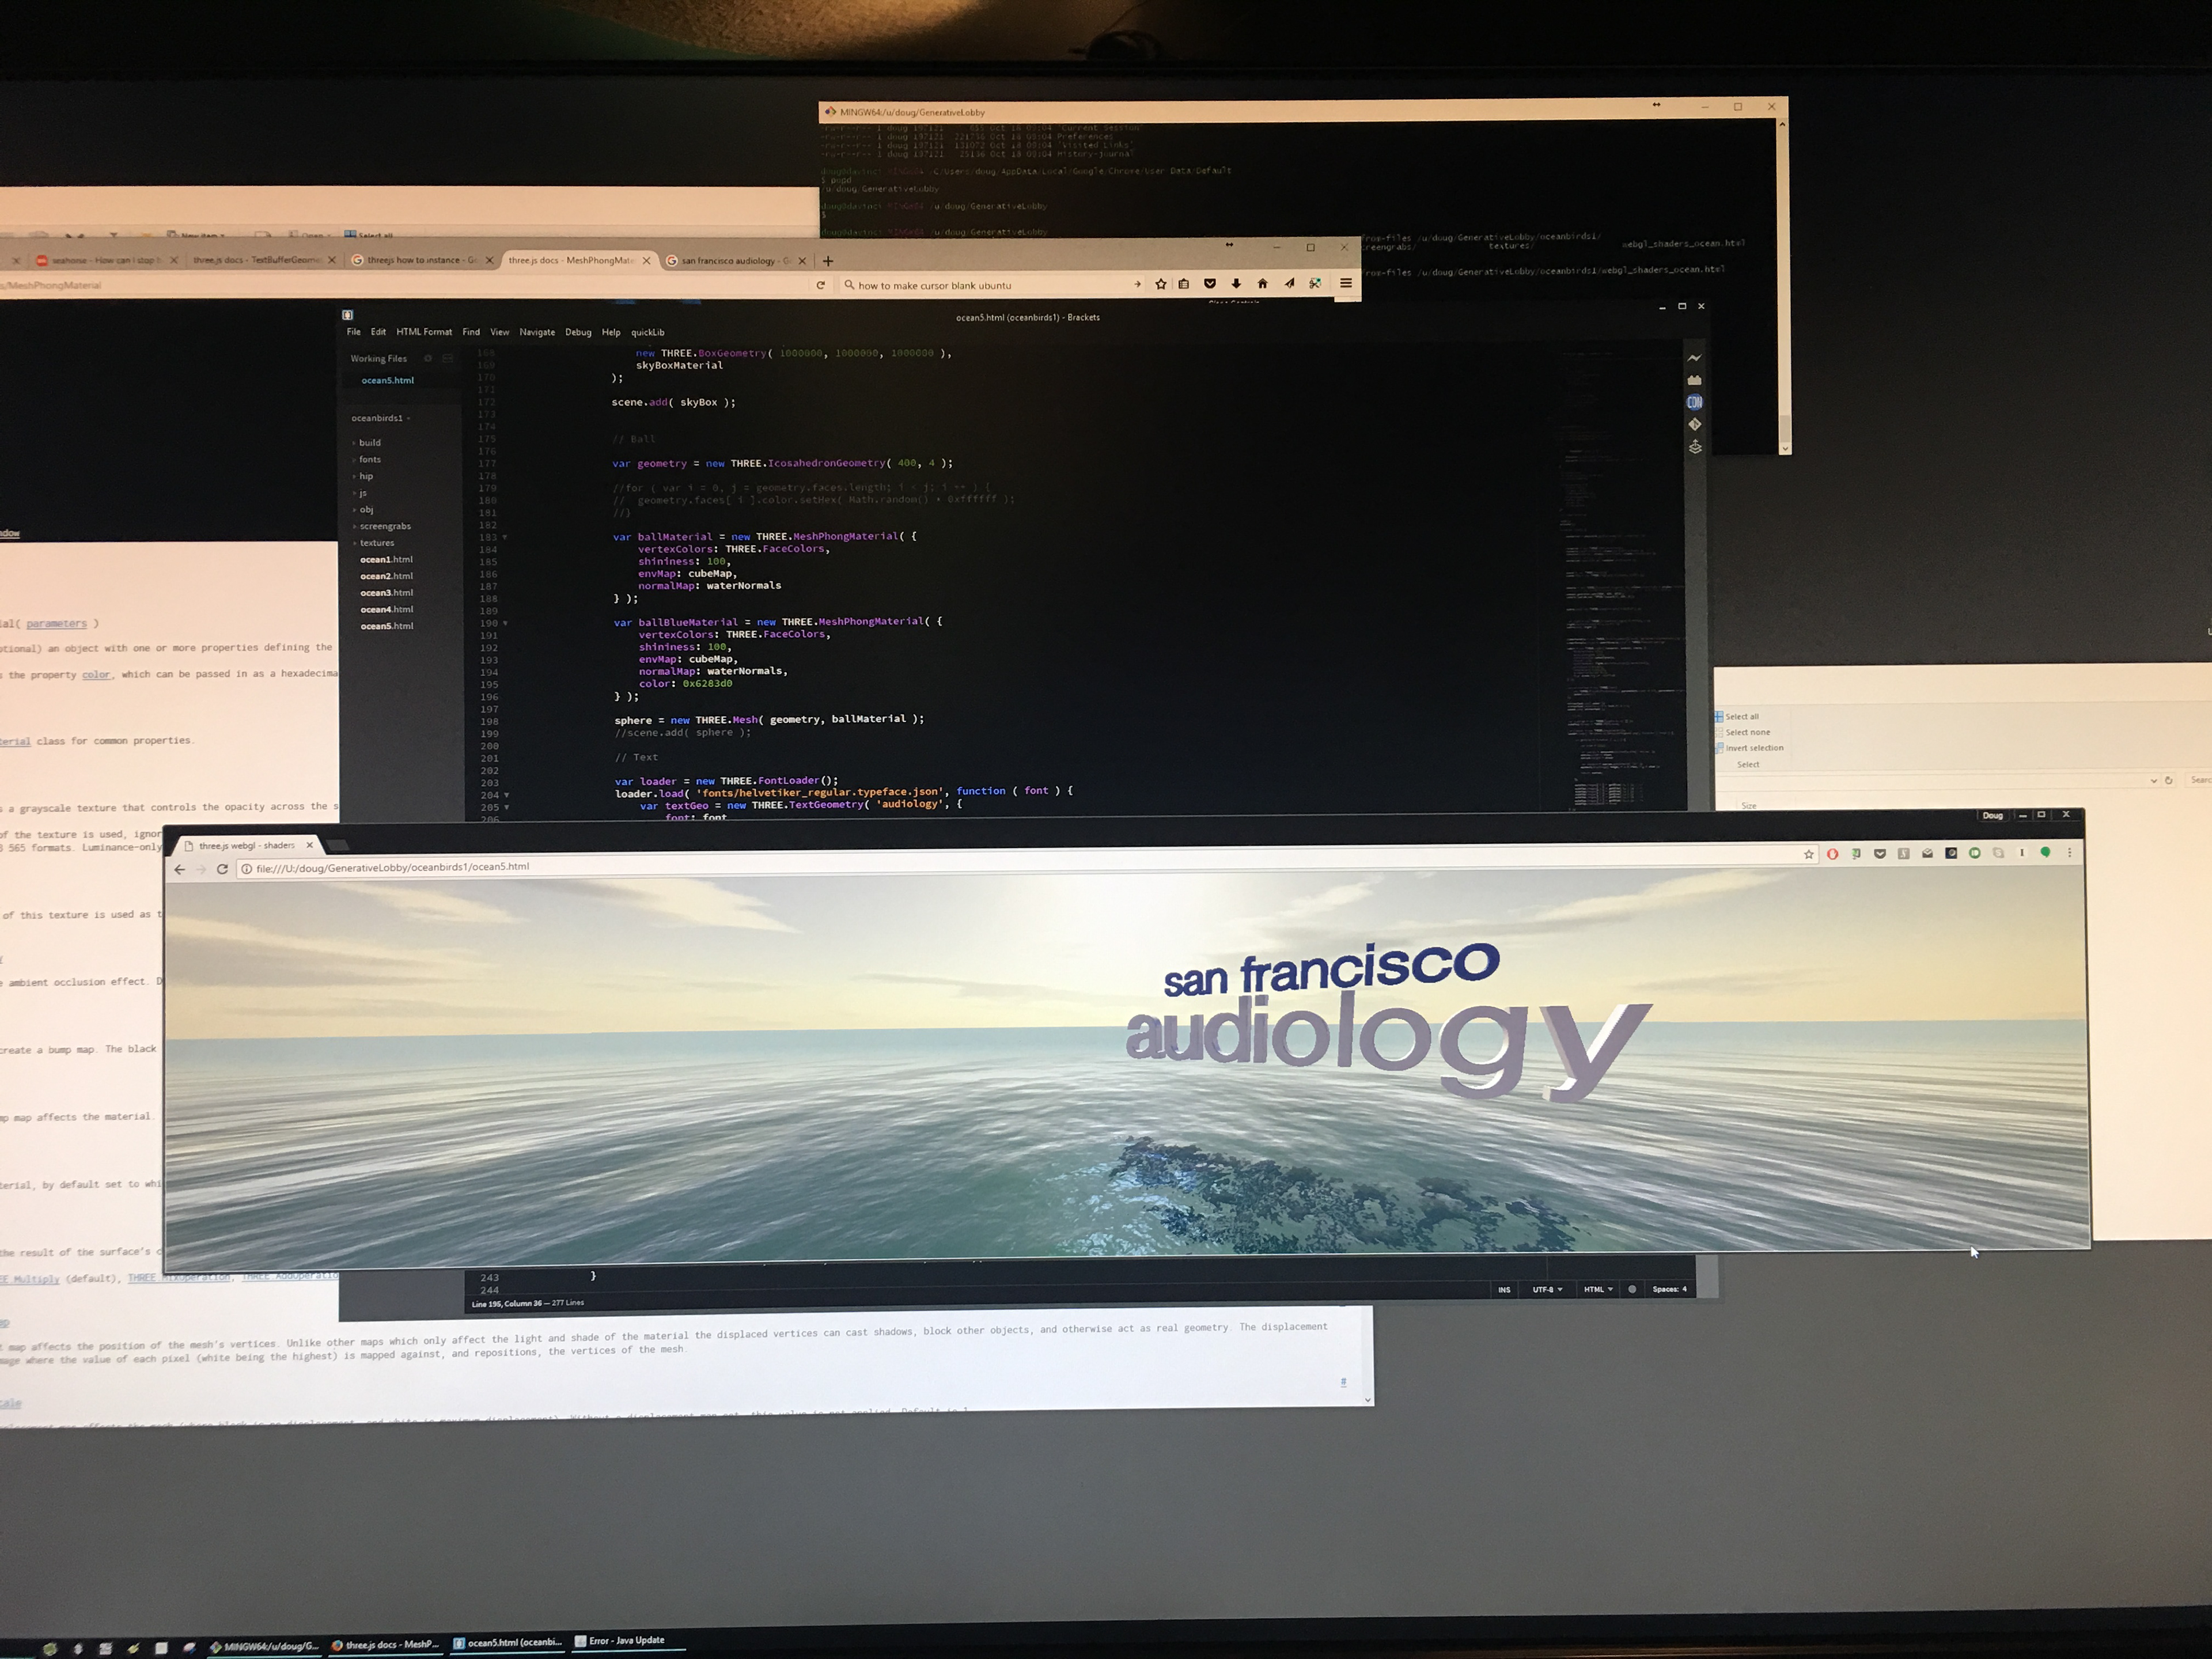Open the Debug menu in Brackets
Image resolution: width=2212 pixels, height=1659 pixels.
(x=578, y=332)
